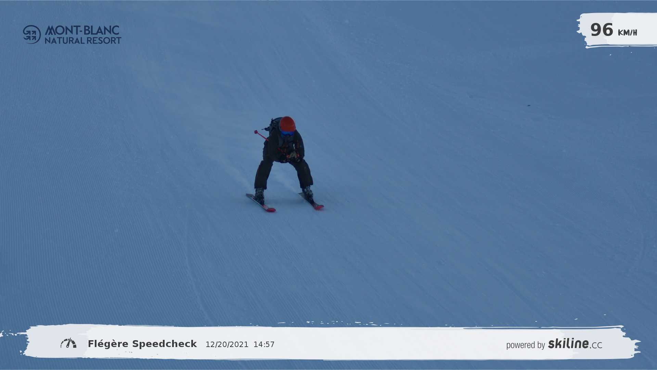This screenshot has height=370, width=657.
Task: Click the Flégère Speedcheck title
Action: coord(142,344)
